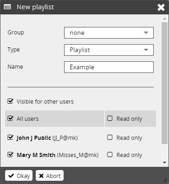Screen dimensions: 169x184
Task: Click the cross icon on the Abort button
Action: 41,176
